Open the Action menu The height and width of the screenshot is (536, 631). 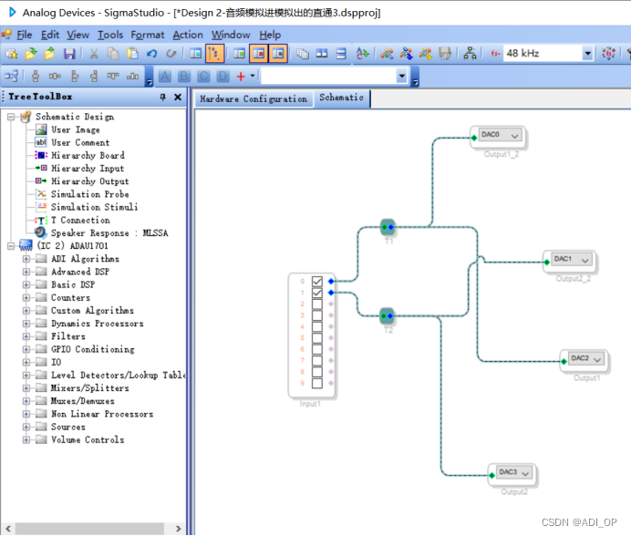pos(188,35)
